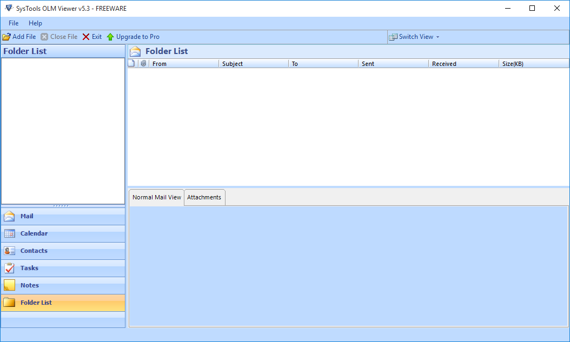Click the Folder List folder icon in sidebar
Screen dimensions: 570x342
click(9, 302)
